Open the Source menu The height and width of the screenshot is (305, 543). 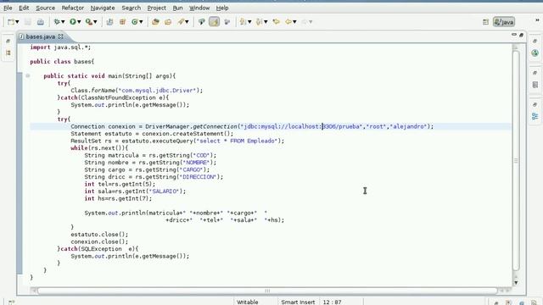tap(45, 8)
